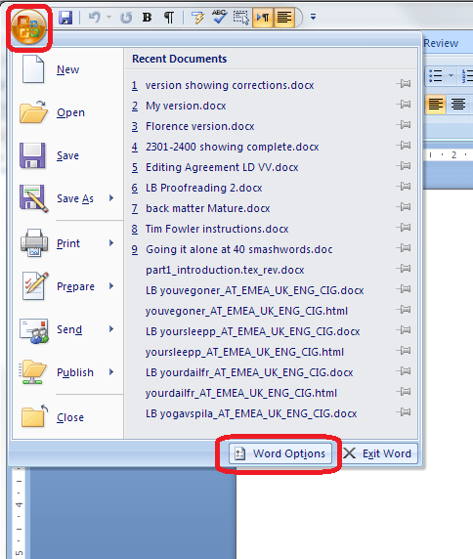
Task: Pin back matter Mature.docx
Action: (x=404, y=207)
